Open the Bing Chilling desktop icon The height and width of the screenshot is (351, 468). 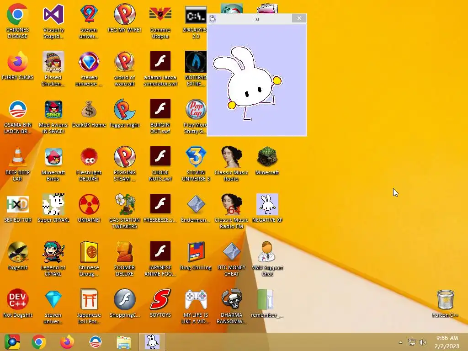point(196,252)
